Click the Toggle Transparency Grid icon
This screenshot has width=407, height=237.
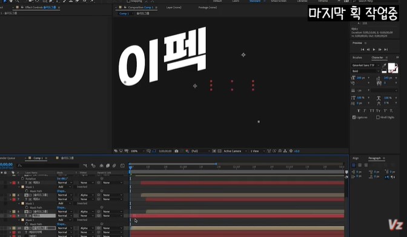click(219, 151)
